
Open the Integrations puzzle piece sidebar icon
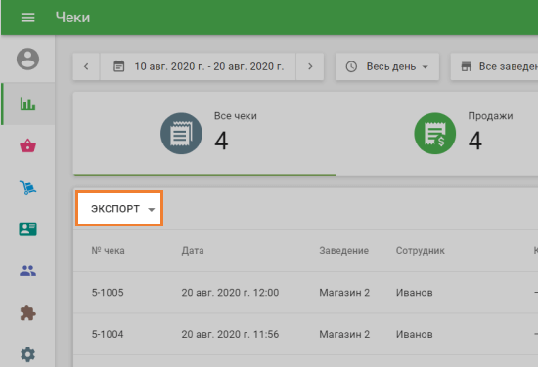27,313
